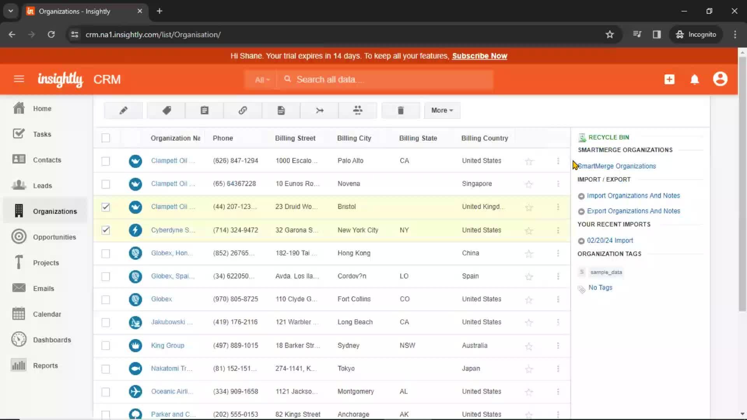This screenshot has height=420, width=747.
Task: Click the 02/20/24 Import recent import
Action: pyautogui.click(x=610, y=240)
